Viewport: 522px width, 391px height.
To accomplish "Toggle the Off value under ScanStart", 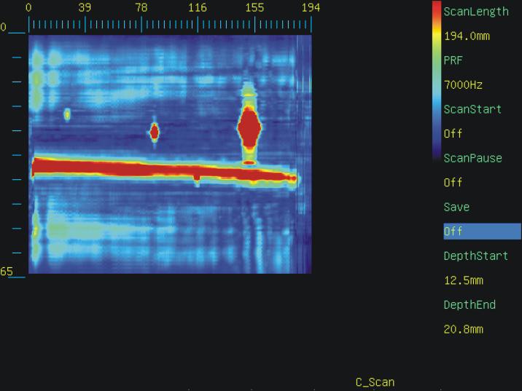I will tap(453, 134).
